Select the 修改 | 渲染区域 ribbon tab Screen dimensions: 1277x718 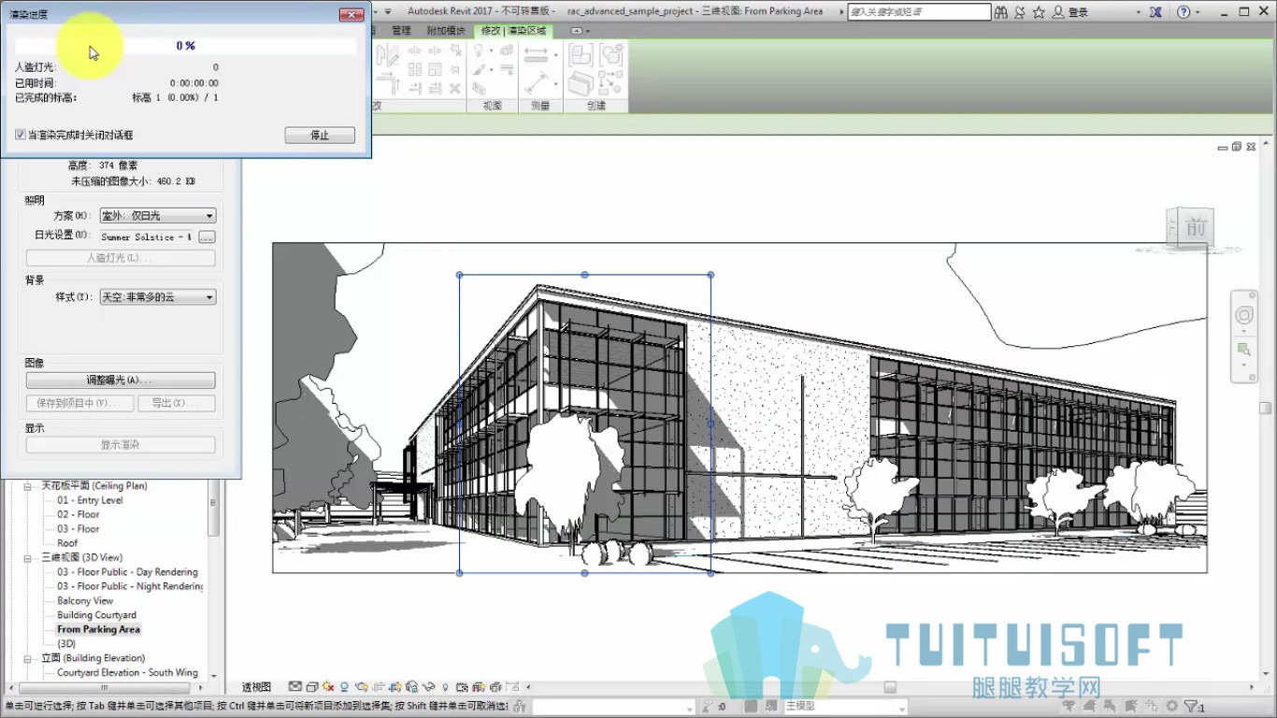(x=513, y=31)
